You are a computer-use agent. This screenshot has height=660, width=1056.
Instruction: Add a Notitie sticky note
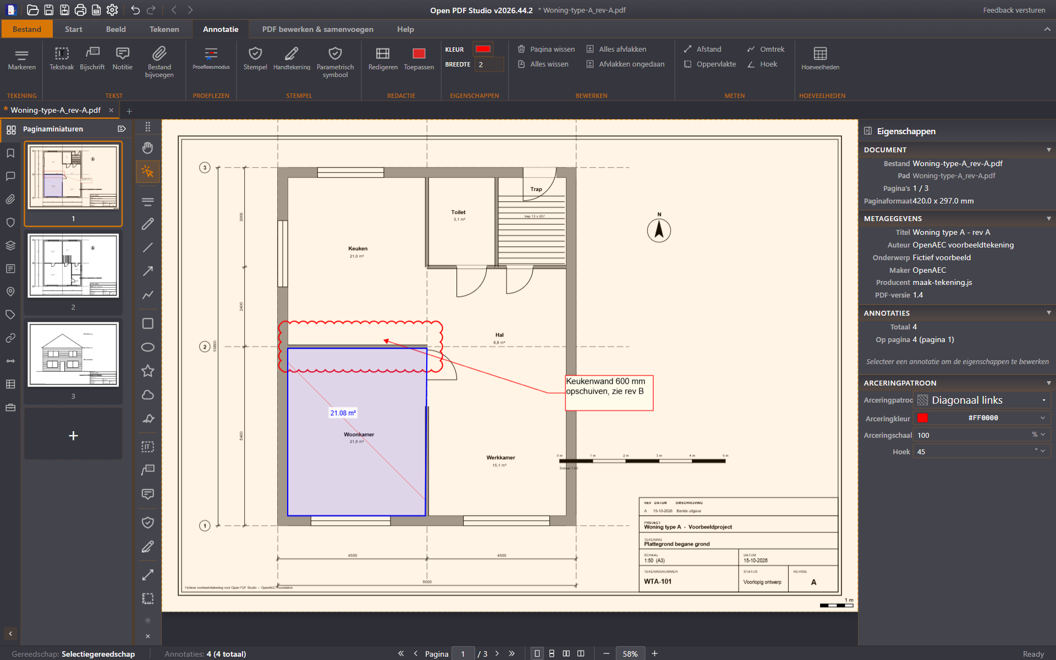click(x=123, y=59)
